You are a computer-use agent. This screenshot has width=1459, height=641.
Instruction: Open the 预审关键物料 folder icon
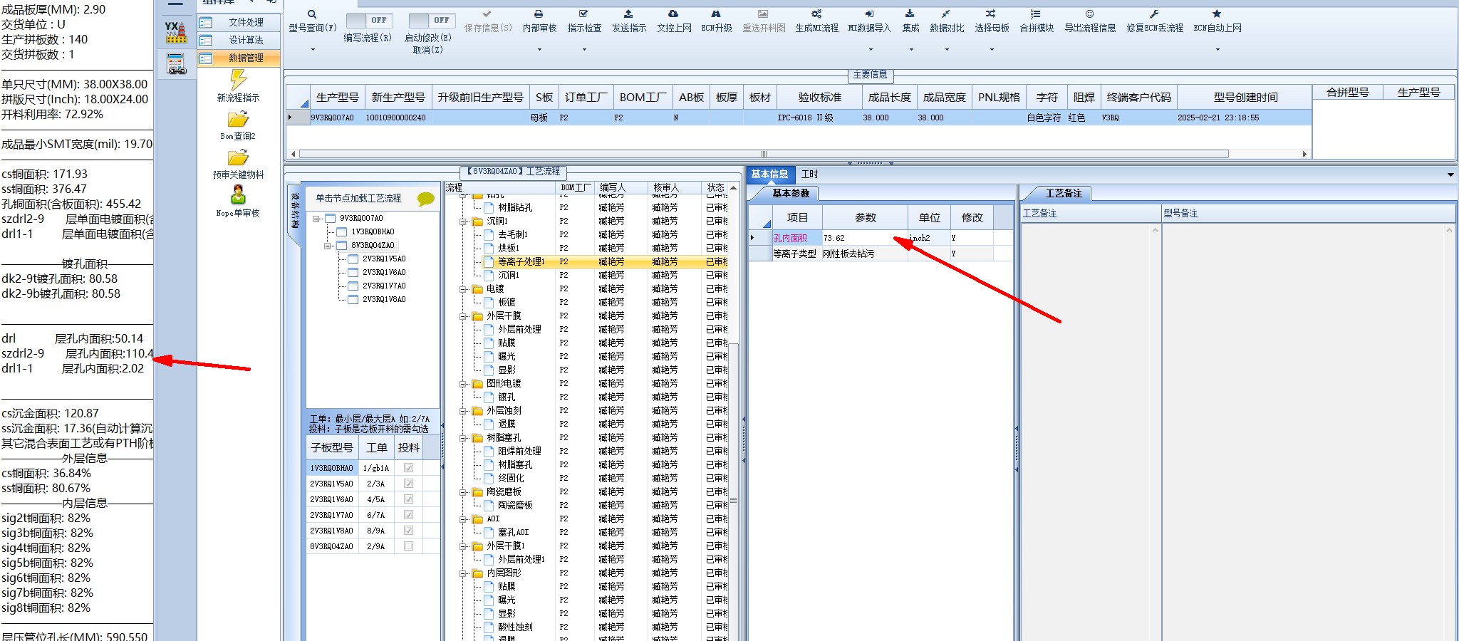[238, 157]
